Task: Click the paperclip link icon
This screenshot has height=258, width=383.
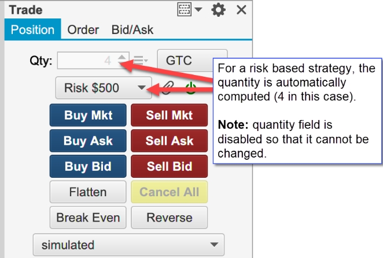Action: point(168,88)
